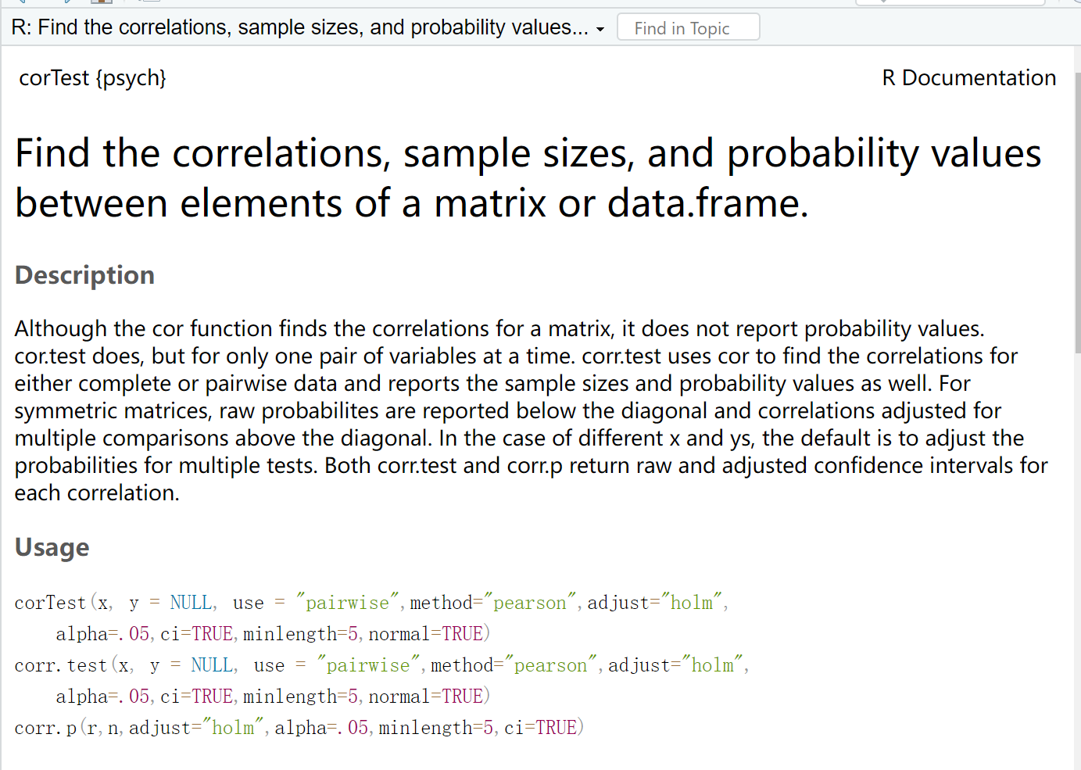Click 'corr.test' in the usage code
This screenshot has height=770, width=1081.
(60, 665)
